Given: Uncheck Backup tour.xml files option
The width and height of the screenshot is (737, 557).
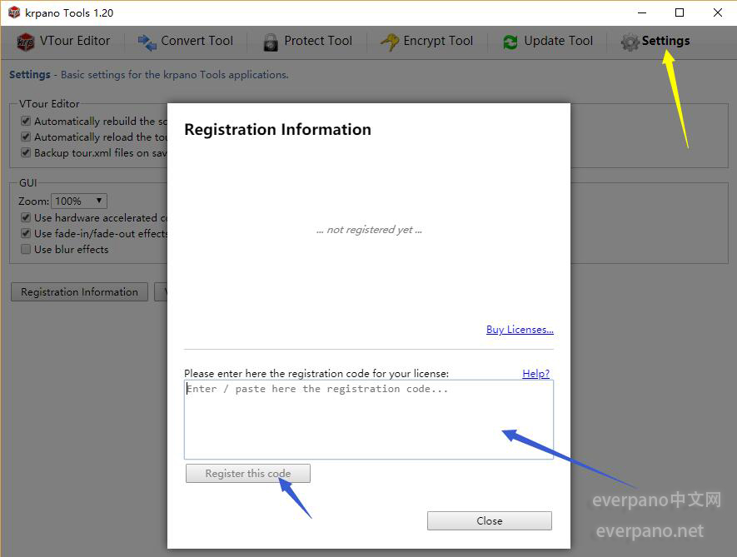Looking at the screenshot, I should tap(26, 153).
